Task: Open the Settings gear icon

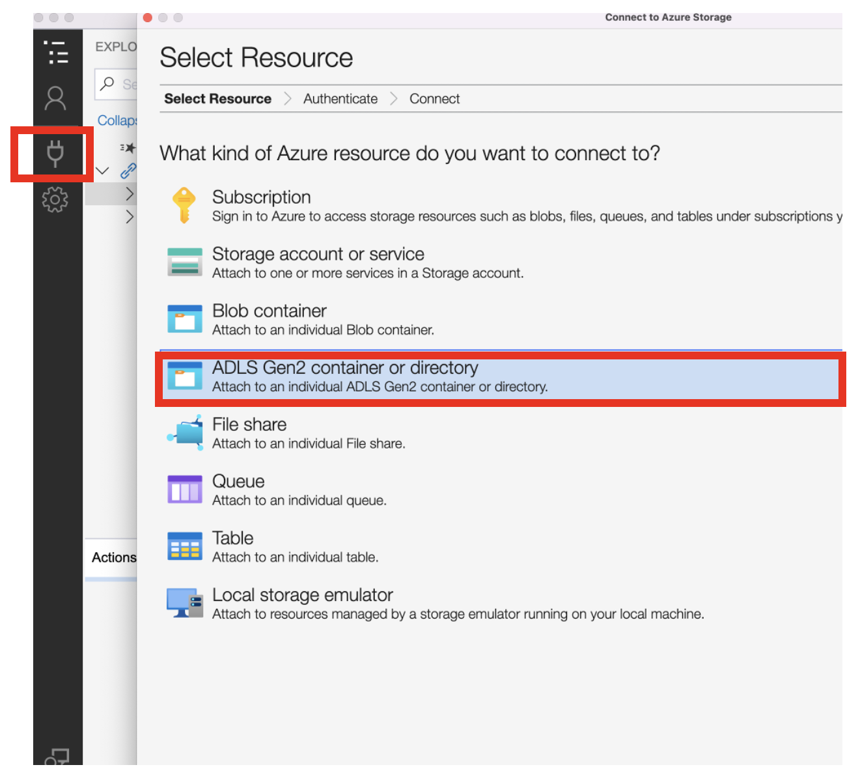Action: pyautogui.click(x=55, y=199)
